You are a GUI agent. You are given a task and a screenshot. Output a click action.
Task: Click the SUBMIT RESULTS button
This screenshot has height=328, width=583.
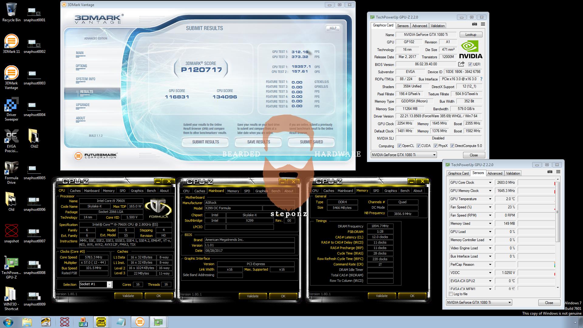[x=205, y=142]
